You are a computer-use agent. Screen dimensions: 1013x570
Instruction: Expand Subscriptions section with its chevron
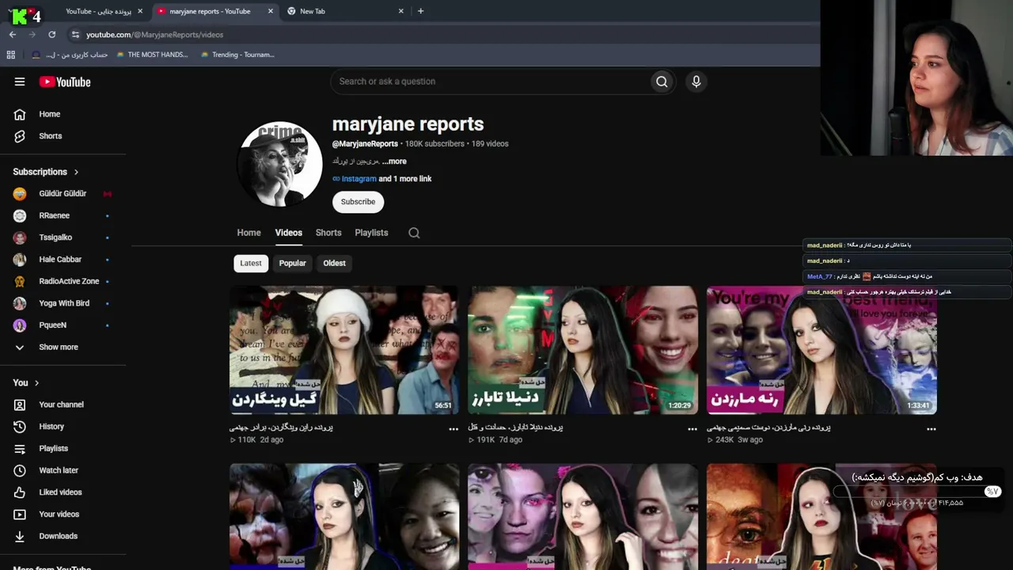click(x=77, y=172)
